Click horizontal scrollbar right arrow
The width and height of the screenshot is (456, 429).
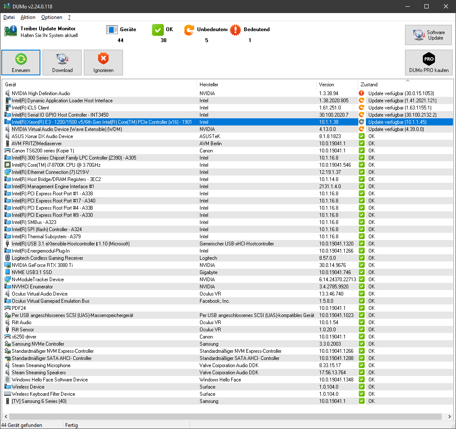click(x=449, y=416)
